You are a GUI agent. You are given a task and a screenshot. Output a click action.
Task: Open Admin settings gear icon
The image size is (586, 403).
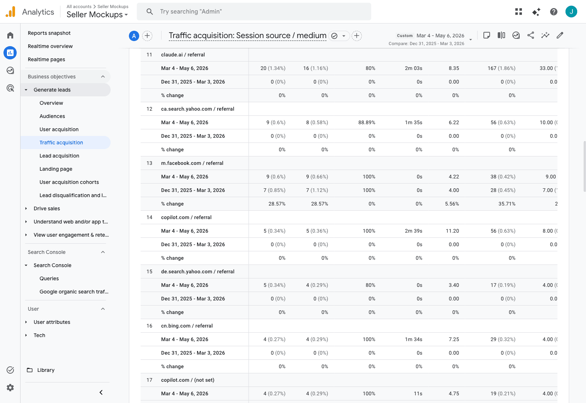(x=10, y=388)
